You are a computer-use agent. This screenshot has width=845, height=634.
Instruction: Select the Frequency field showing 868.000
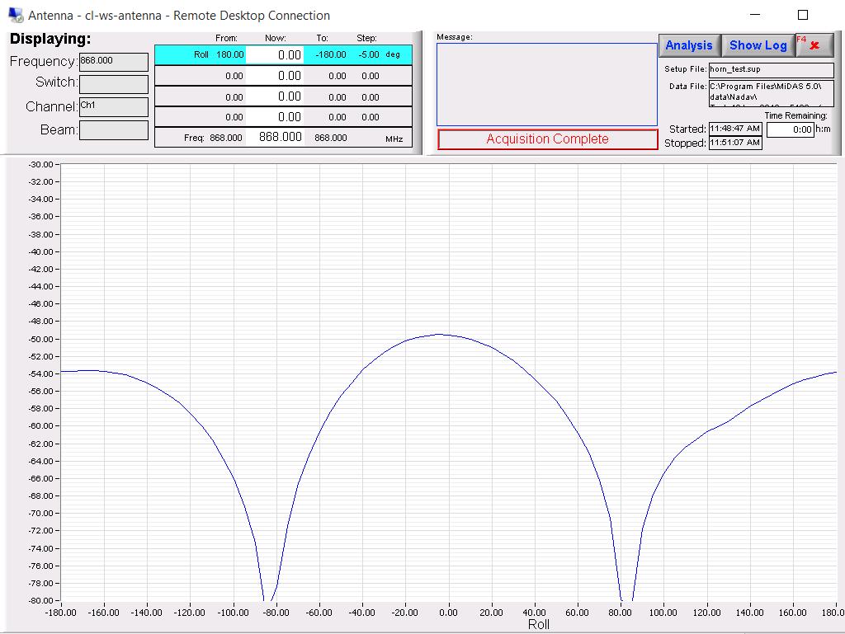pos(114,61)
